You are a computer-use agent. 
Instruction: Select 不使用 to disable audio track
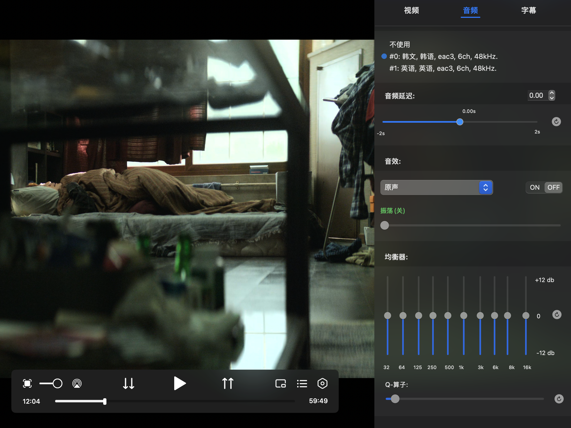(400, 45)
